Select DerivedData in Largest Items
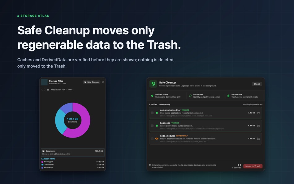This screenshot has width=294, height=184. [x=72, y=165]
